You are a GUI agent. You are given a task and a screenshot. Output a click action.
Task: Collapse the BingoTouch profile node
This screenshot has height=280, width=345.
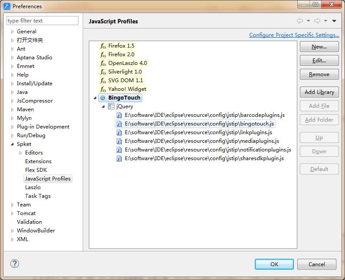coord(95,98)
